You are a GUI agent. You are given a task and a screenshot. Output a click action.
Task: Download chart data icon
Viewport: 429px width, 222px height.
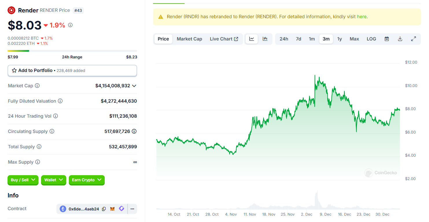[400, 39]
